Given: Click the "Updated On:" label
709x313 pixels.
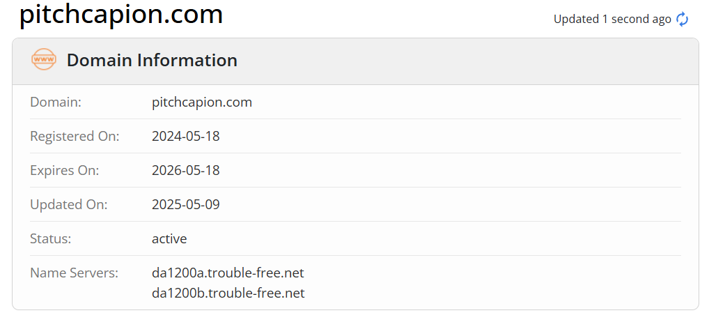Looking at the screenshot, I should 69,205.
